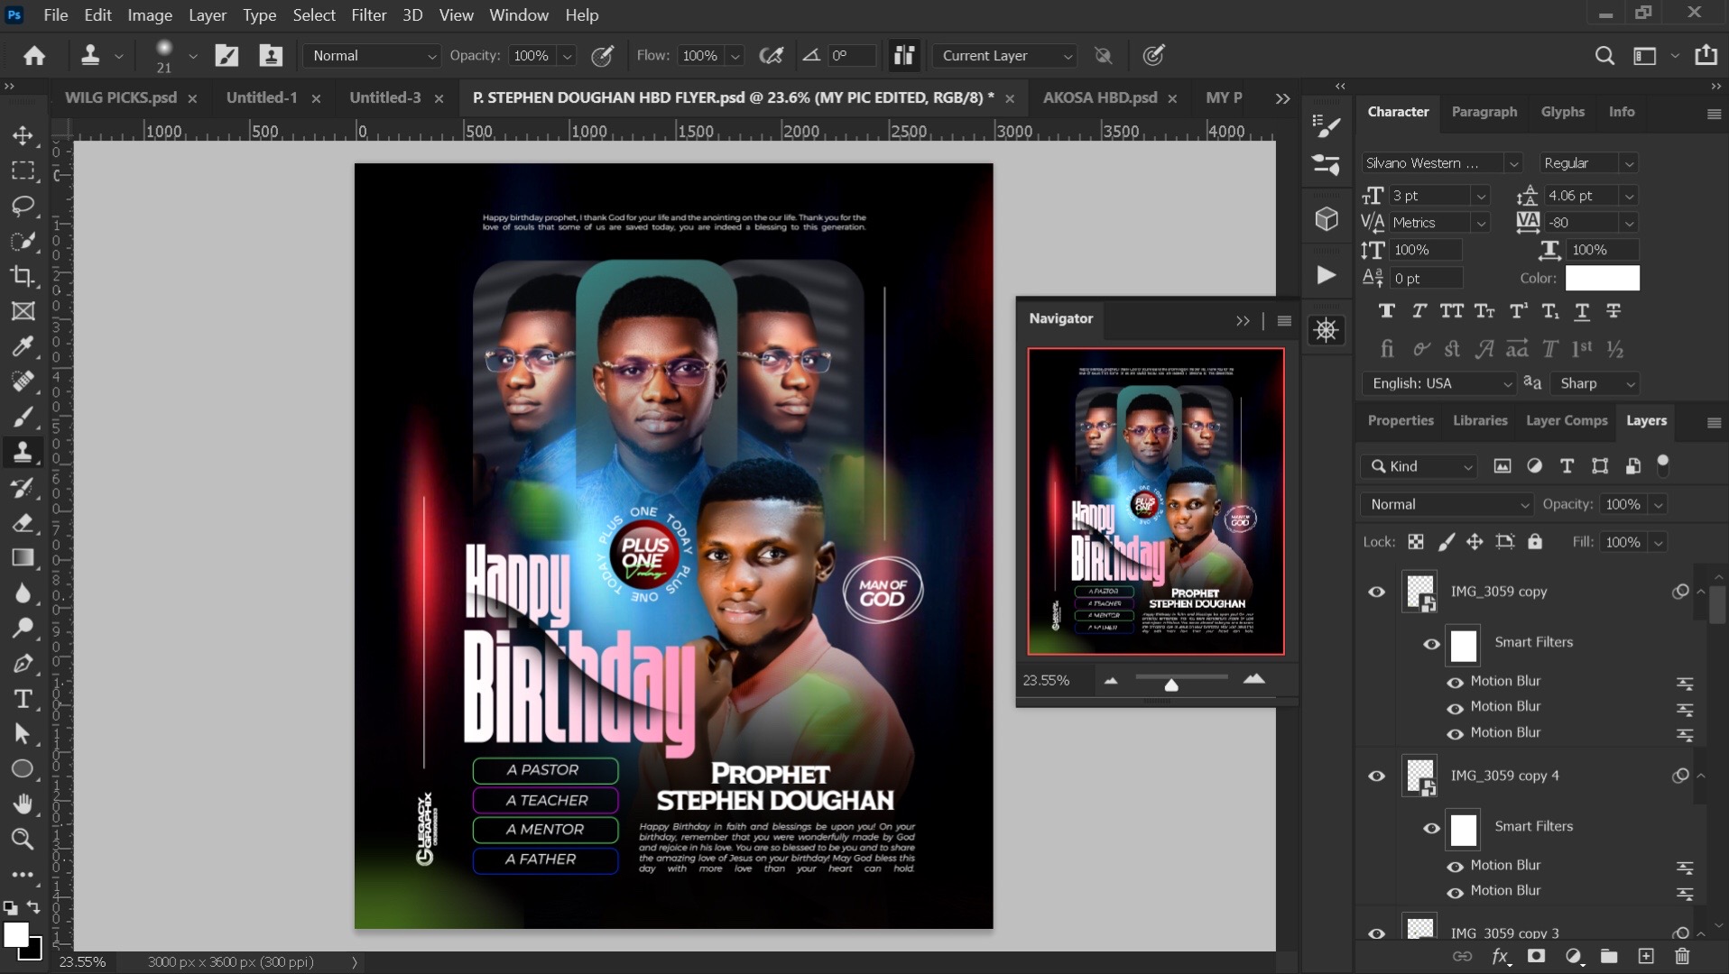Image resolution: width=1729 pixels, height=974 pixels.
Task: Select the Lasso tool
Action: [23, 206]
